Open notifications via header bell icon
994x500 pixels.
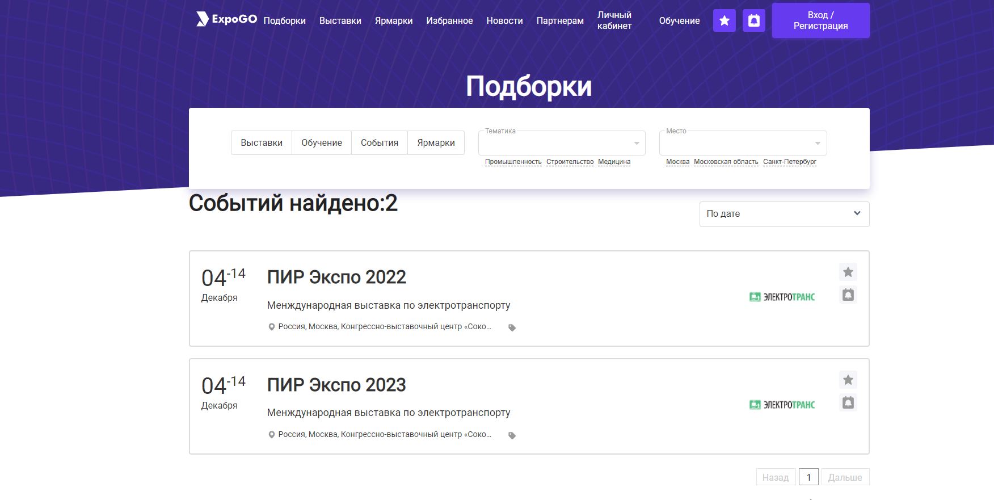(x=753, y=21)
